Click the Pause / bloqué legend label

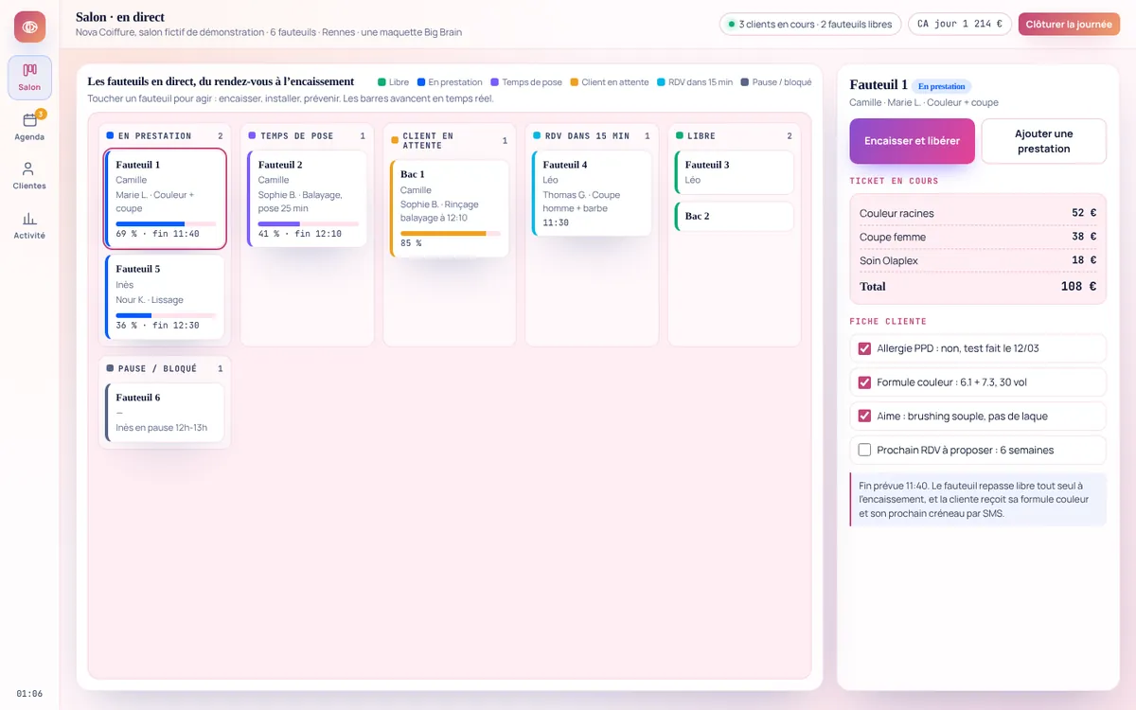point(782,82)
